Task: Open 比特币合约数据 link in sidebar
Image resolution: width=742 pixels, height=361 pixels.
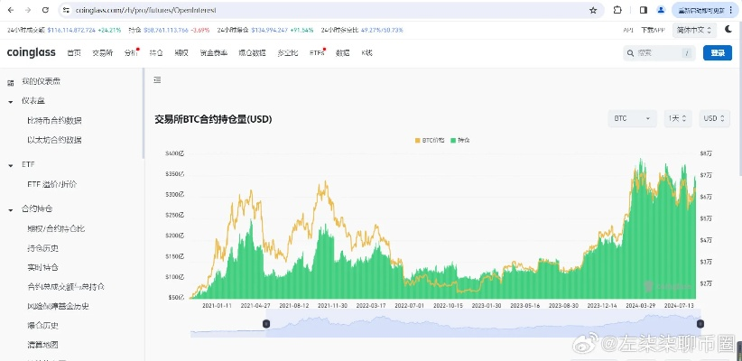Action: click(54, 120)
